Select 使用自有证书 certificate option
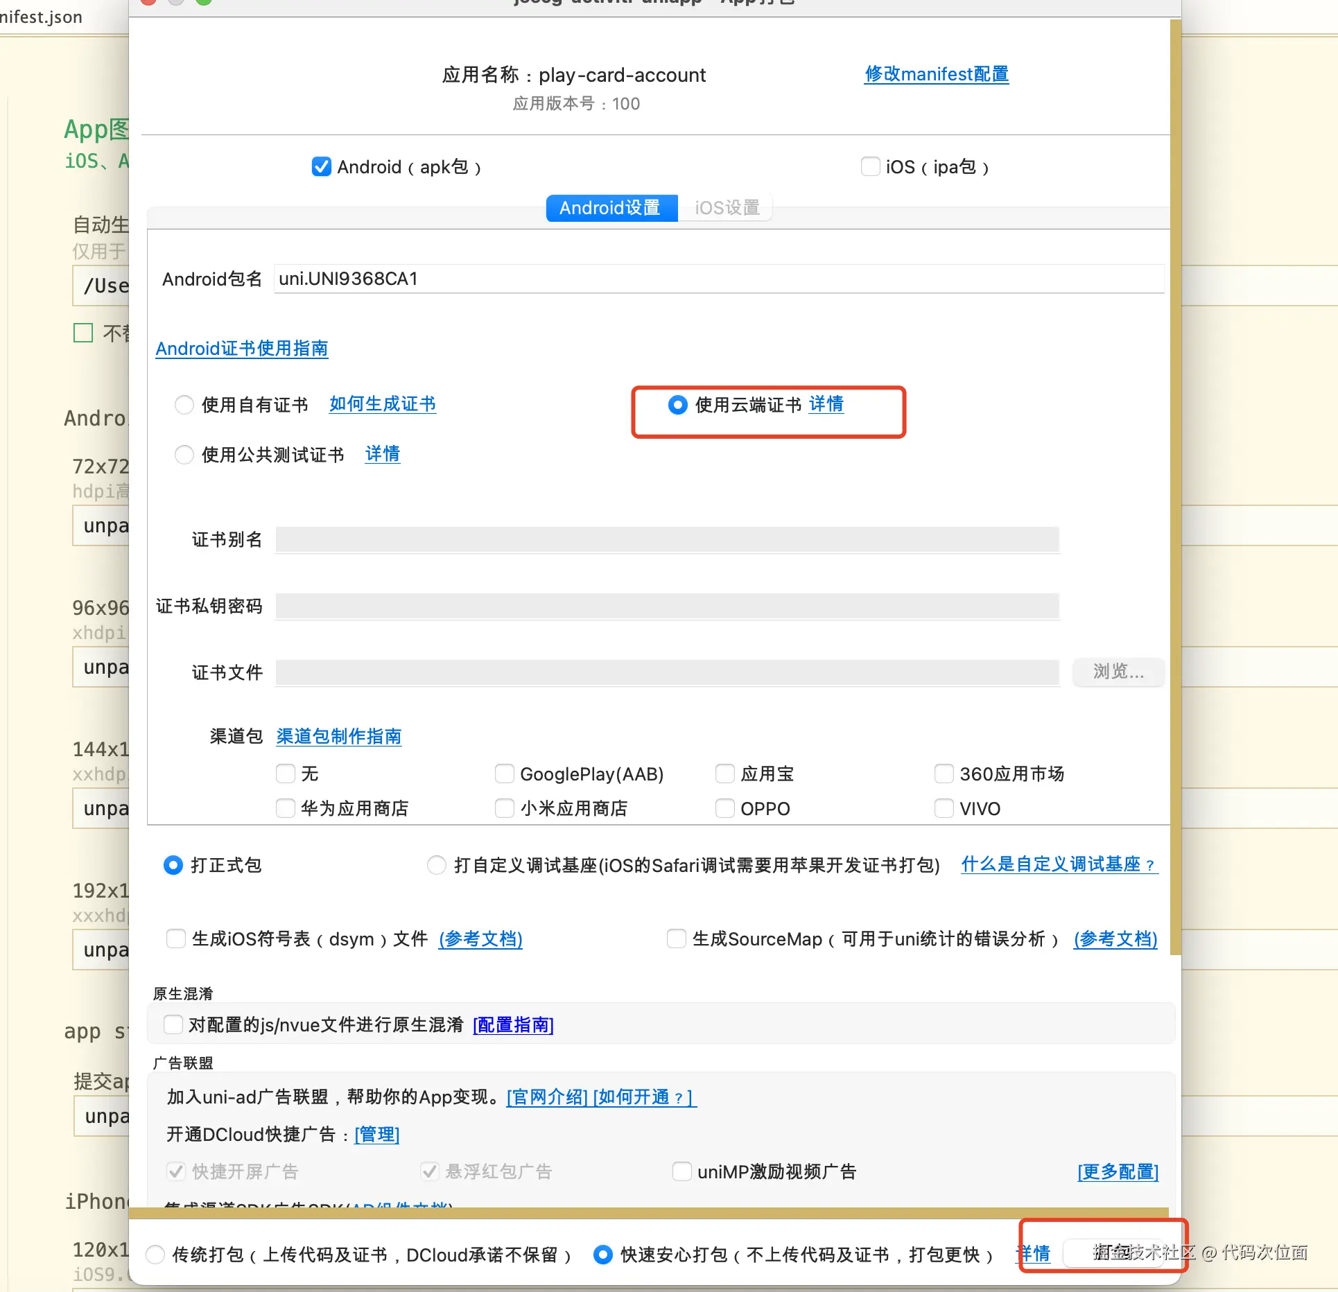This screenshot has width=1338, height=1292. click(x=184, y=405)
